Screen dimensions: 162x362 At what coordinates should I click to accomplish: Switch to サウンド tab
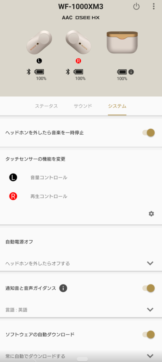tap(83, 106)
